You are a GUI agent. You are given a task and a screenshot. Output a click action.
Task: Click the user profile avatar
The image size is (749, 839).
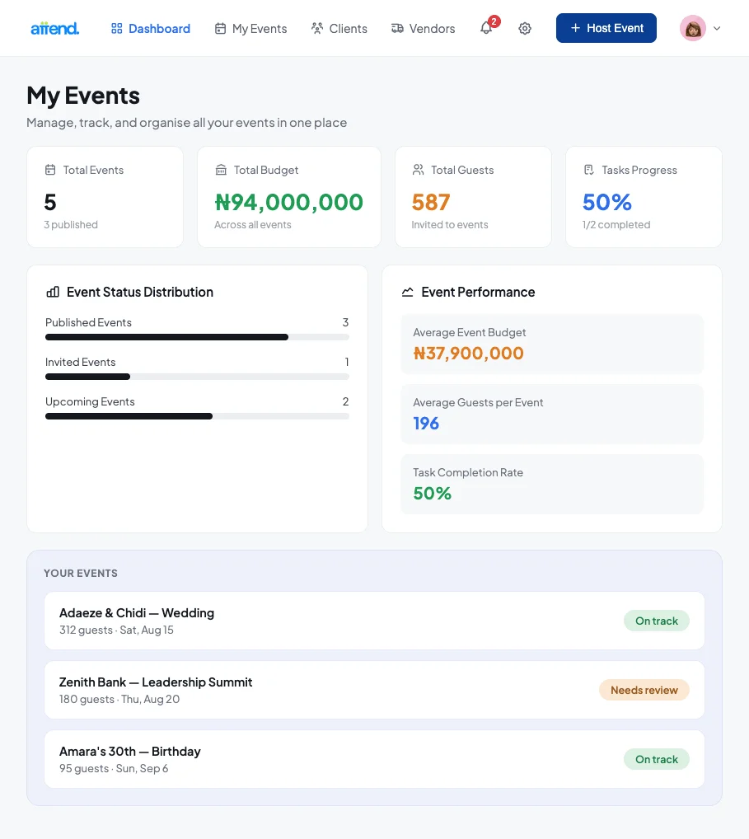pyautogui.click(x=693, y=28)
